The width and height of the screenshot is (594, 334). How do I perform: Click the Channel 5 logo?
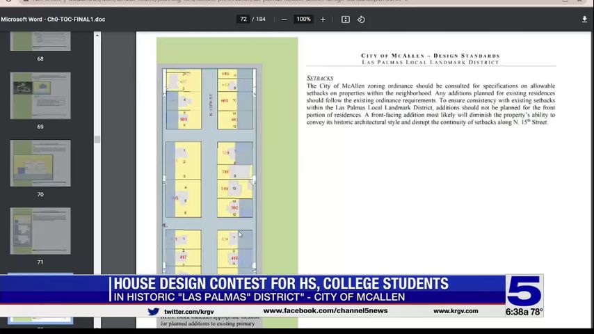pos(524,291)
